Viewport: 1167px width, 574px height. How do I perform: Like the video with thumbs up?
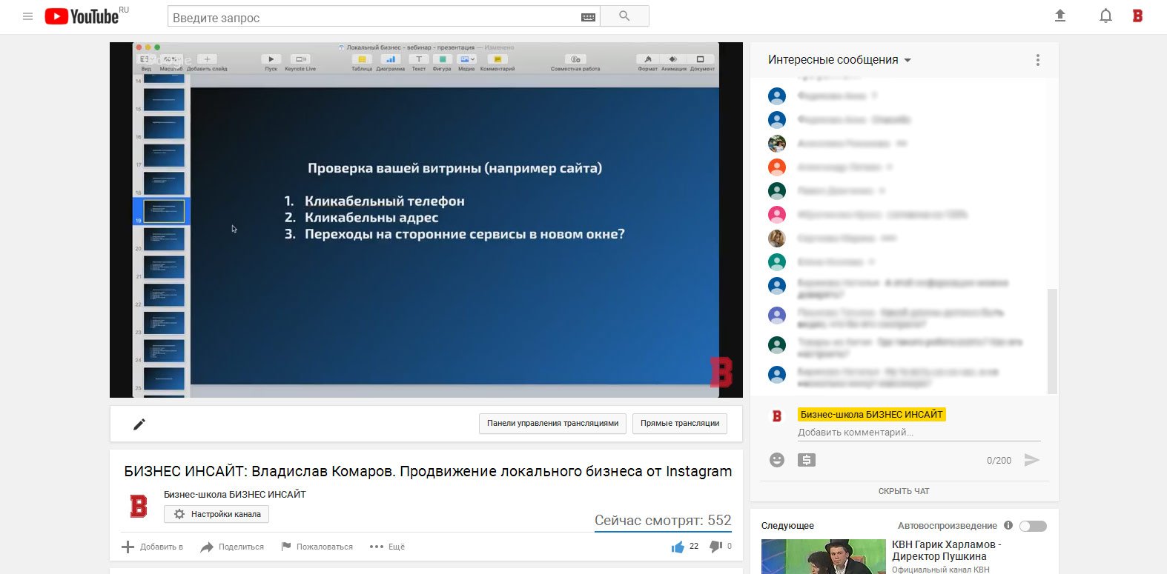click(678, 547)
